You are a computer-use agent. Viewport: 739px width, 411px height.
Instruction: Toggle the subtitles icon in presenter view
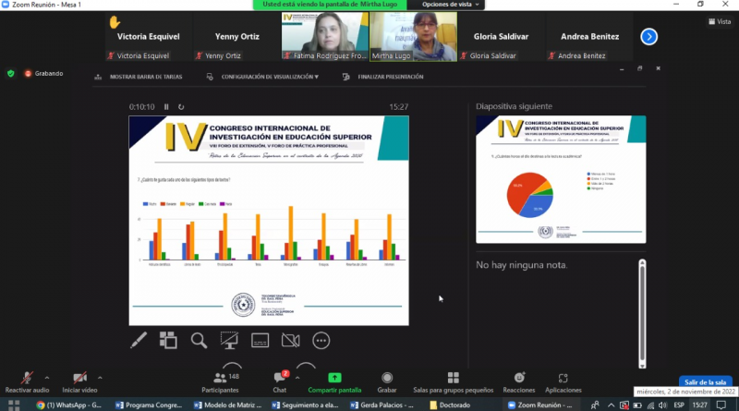[260, 341]
